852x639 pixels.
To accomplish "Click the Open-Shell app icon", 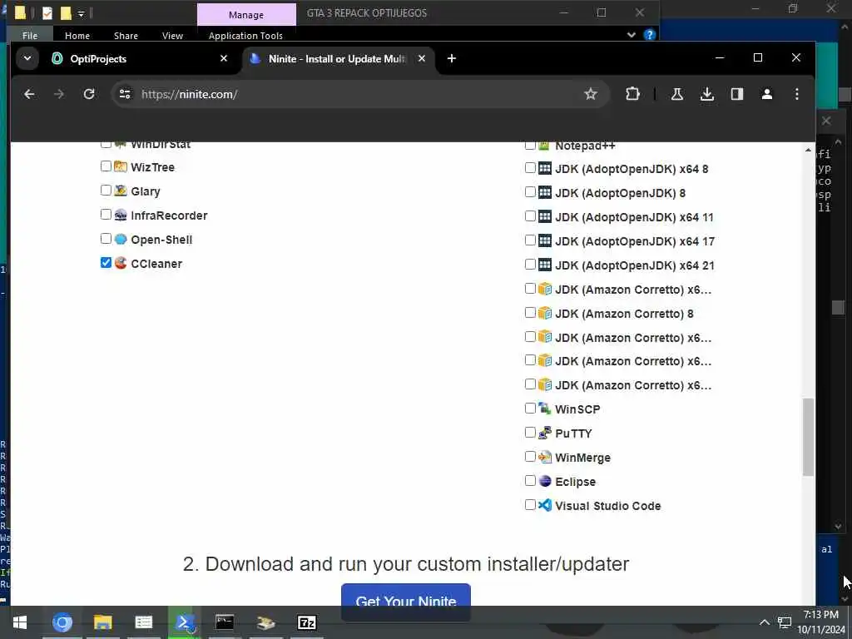I will click(x=121, y=239).
